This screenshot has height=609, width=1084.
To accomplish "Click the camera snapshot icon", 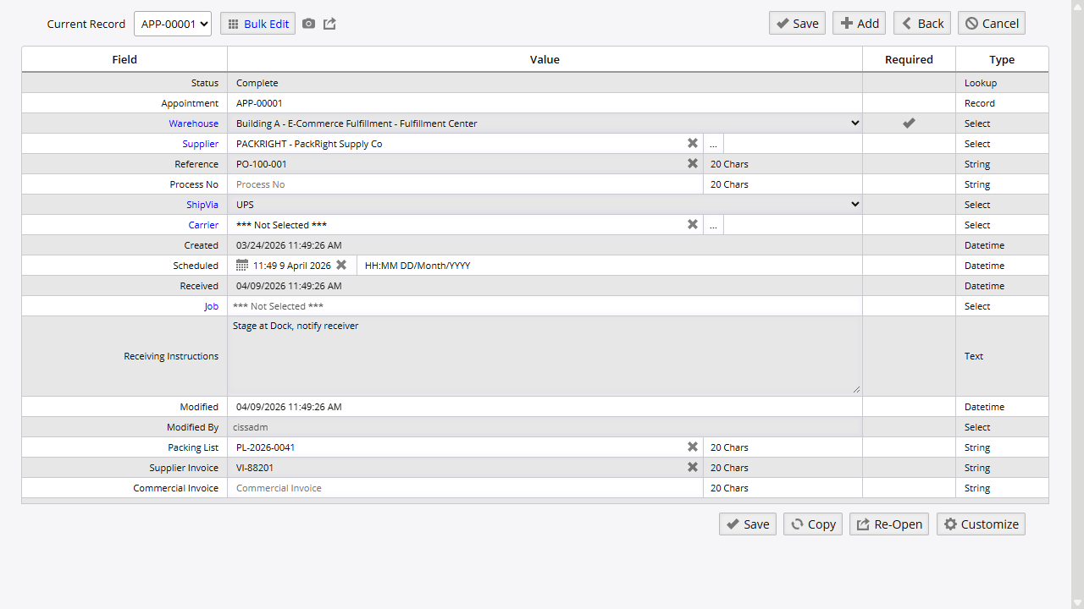I will [308, 24].
